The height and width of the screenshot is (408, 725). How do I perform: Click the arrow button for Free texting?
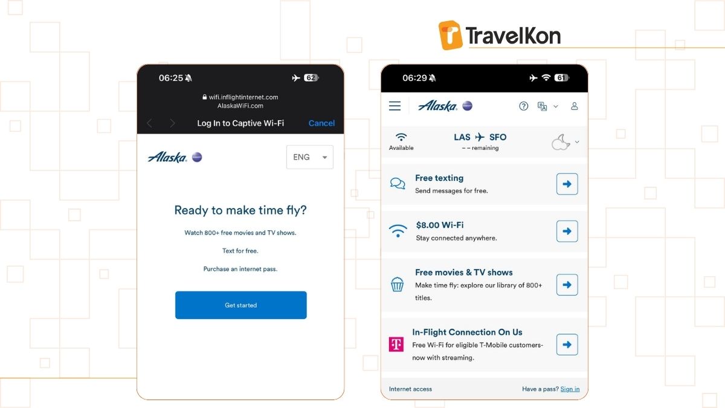pyautogui.click(x=567, y=184)
